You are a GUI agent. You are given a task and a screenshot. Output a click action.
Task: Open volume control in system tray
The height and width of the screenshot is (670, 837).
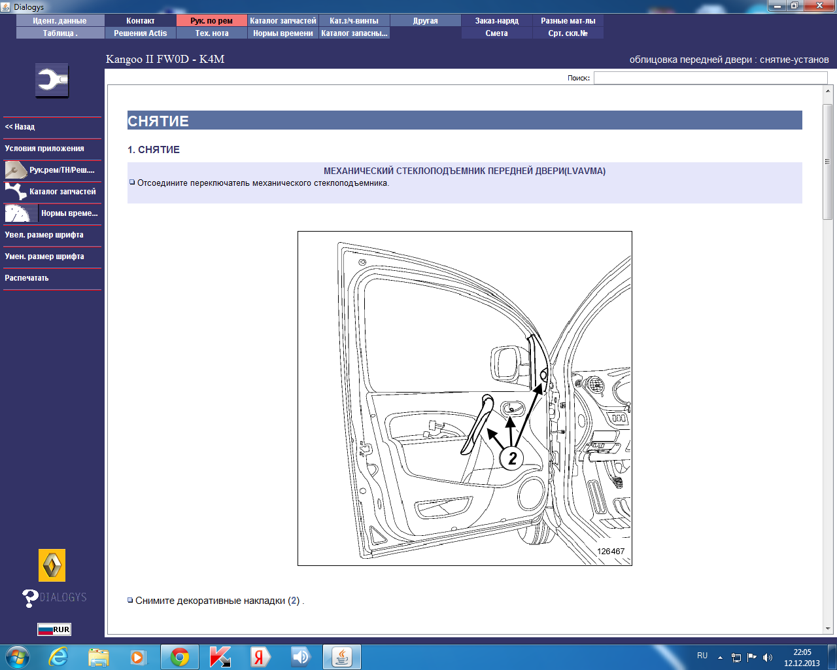pos(768,658)
